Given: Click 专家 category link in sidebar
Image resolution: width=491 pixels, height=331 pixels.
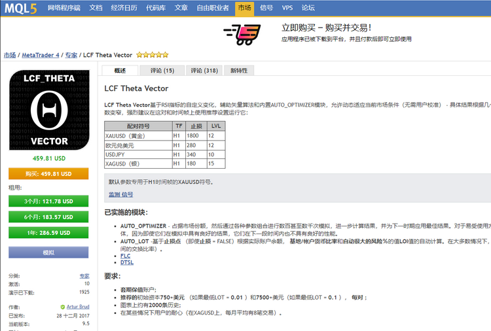Looking at the screenshot, I should coord(84,276).
